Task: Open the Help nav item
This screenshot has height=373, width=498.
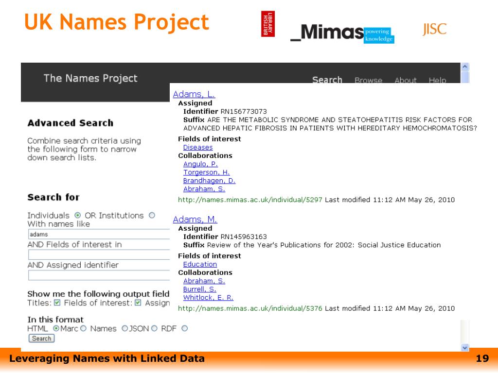Action: click(437, 80)
